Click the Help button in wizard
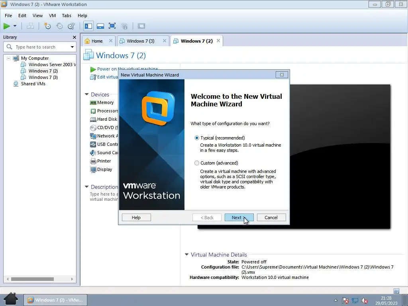This screenshot has height=306, width=408. [x=136, y=218]
